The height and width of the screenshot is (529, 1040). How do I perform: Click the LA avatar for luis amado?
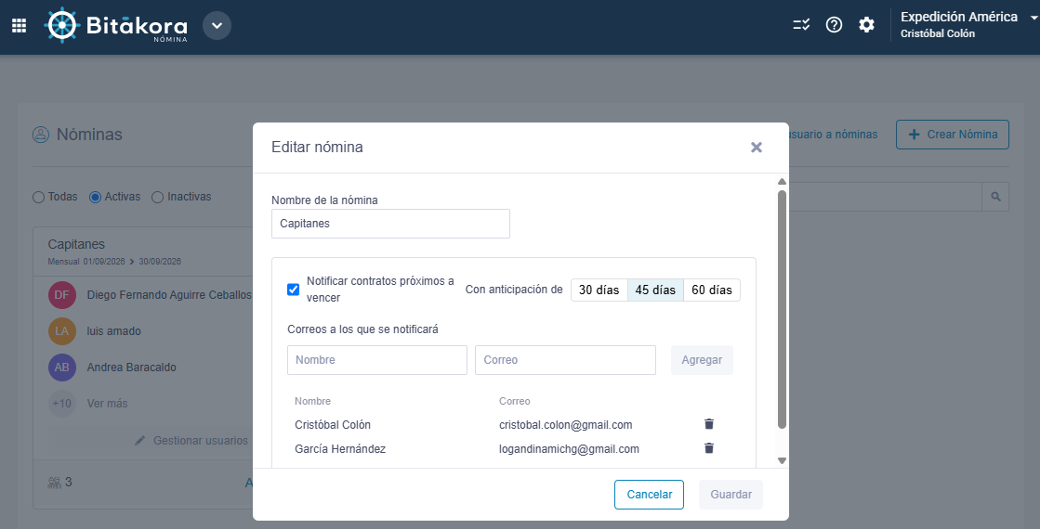click(61, 331)
